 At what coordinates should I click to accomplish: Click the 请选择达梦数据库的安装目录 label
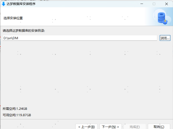click(x=24, y=31)
